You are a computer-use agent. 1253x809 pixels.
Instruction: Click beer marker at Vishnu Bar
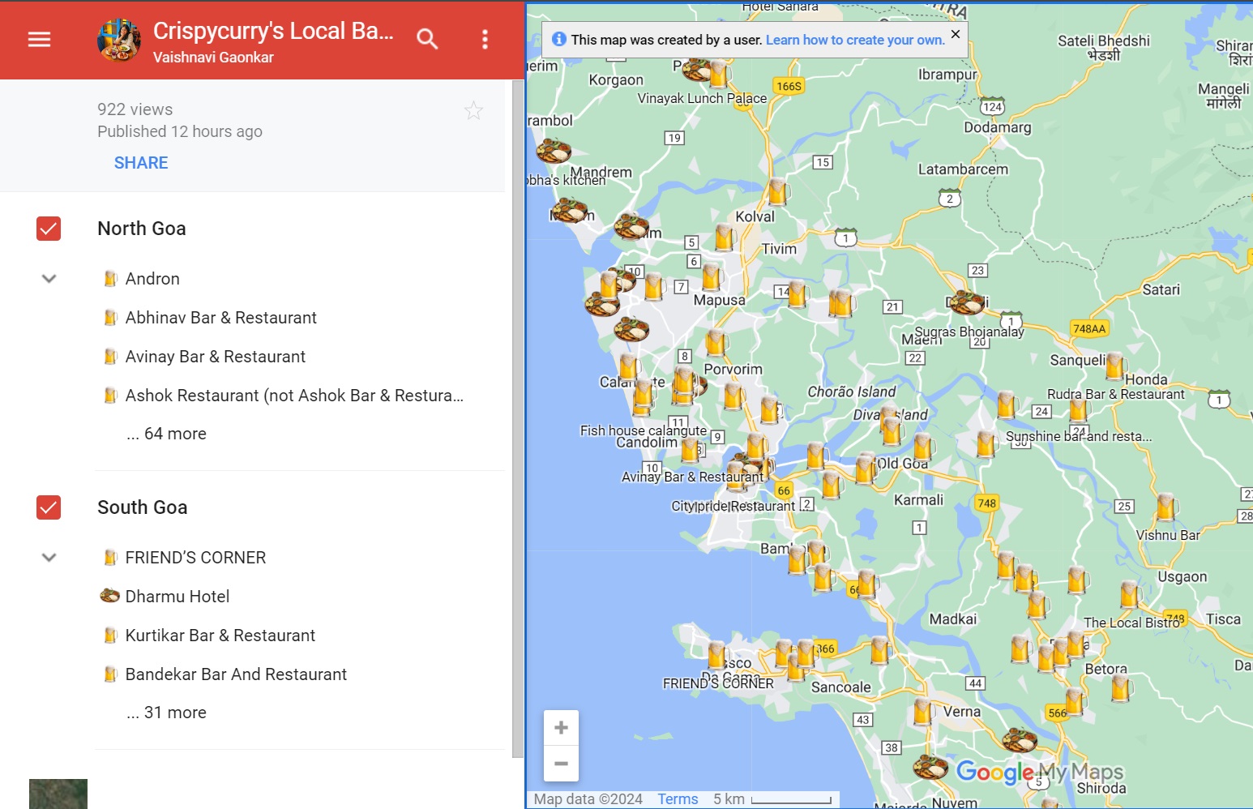[1165, 507]
